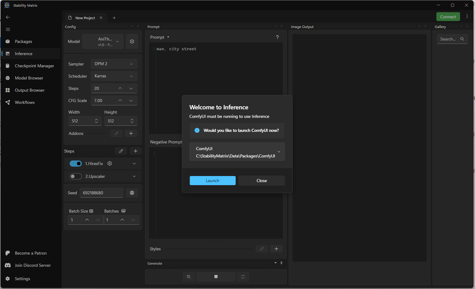Click the Seed input field

pyautogui.click(x=102, y=193)
